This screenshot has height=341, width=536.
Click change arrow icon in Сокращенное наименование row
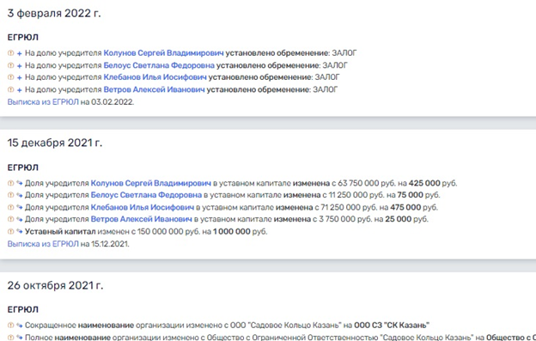coord(20,325)
